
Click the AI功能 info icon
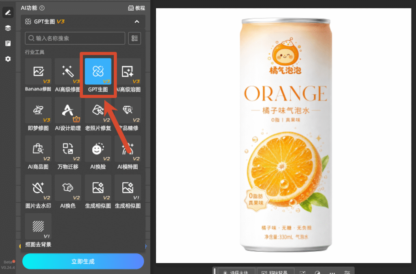pyautogui.click(x=42, y=8)
